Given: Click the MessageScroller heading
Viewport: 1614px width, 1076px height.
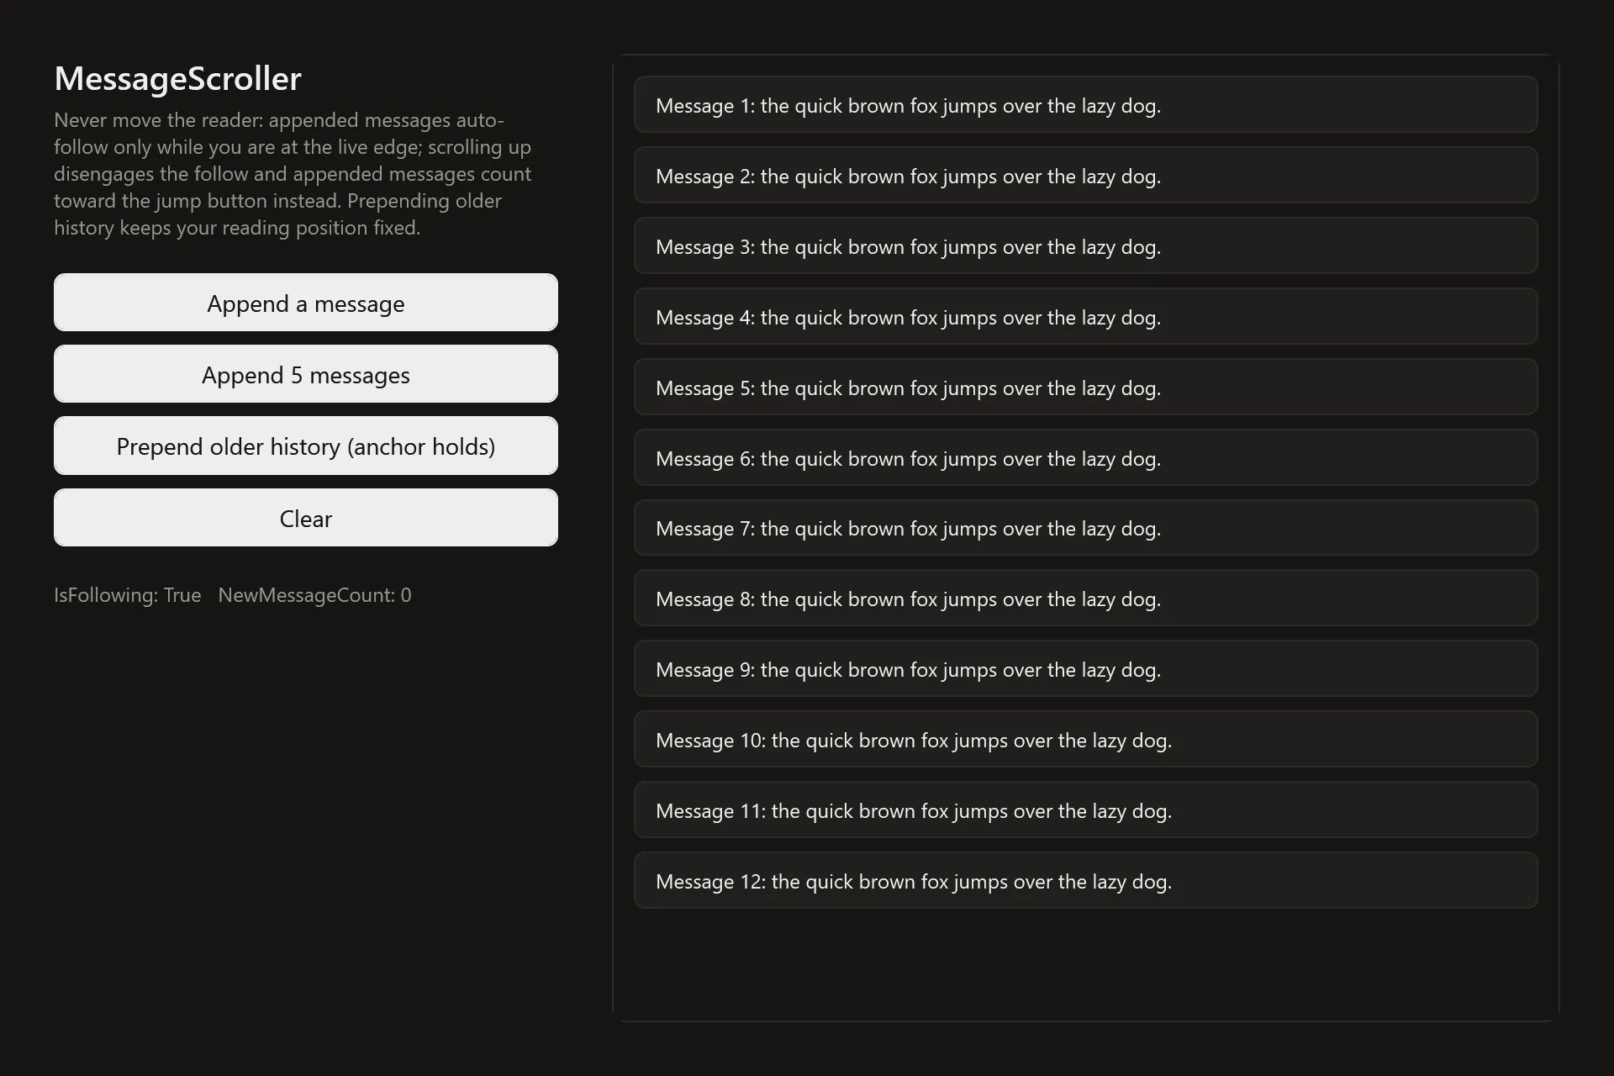Looking at the screenshot, I should [x=177, y=78].
